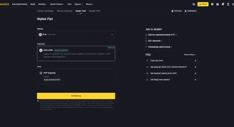Viewport: 234px width, 127px height.
Task: Open the Handluj dropdown menu
Action: point(42,4)
